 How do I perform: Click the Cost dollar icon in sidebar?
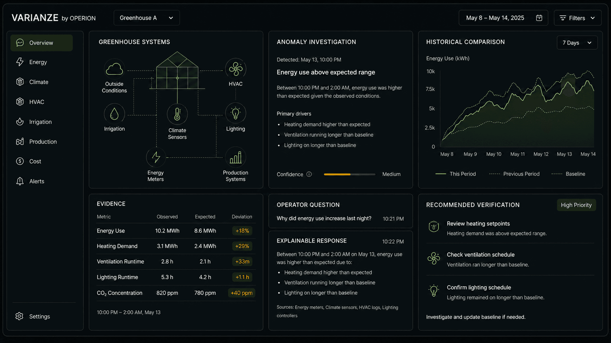coord(20,161)
